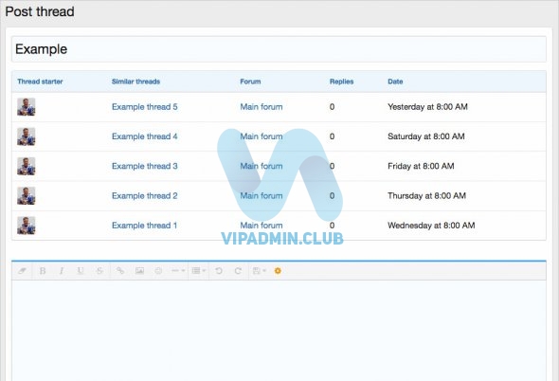Expand the list formatting dropdown
Viewport: 559px width, 381px height.
[199, 271]
